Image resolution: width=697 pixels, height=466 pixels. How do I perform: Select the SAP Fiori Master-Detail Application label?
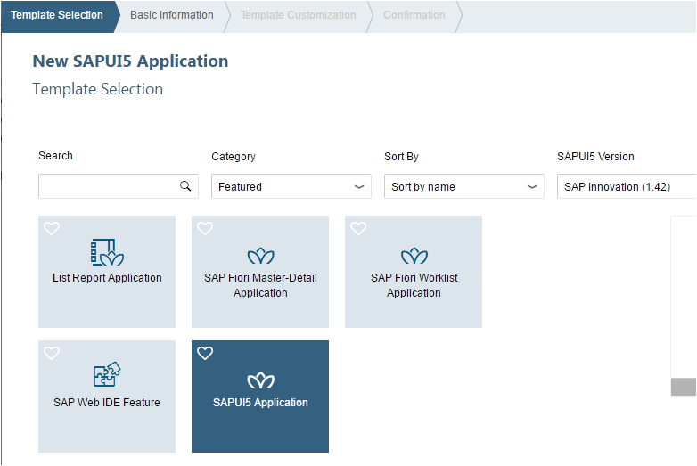(260, 285)
